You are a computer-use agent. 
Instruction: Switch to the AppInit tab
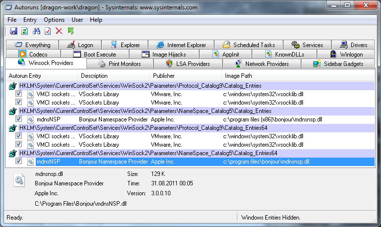(226, 55)
